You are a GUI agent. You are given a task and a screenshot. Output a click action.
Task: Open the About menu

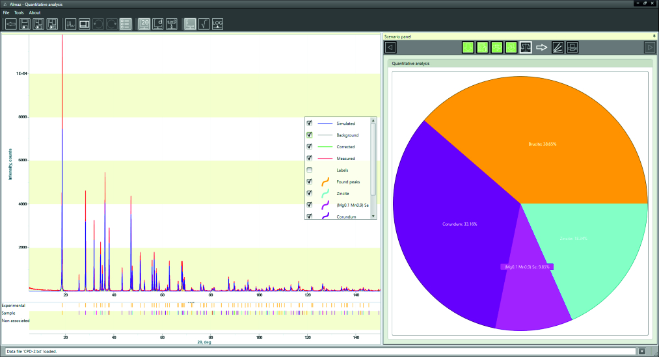[34, 12]
